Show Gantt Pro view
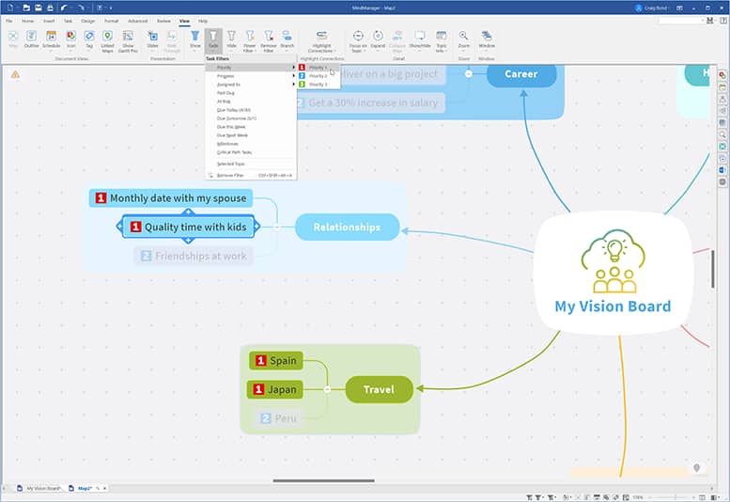730x502 pixels. point(128,41)
